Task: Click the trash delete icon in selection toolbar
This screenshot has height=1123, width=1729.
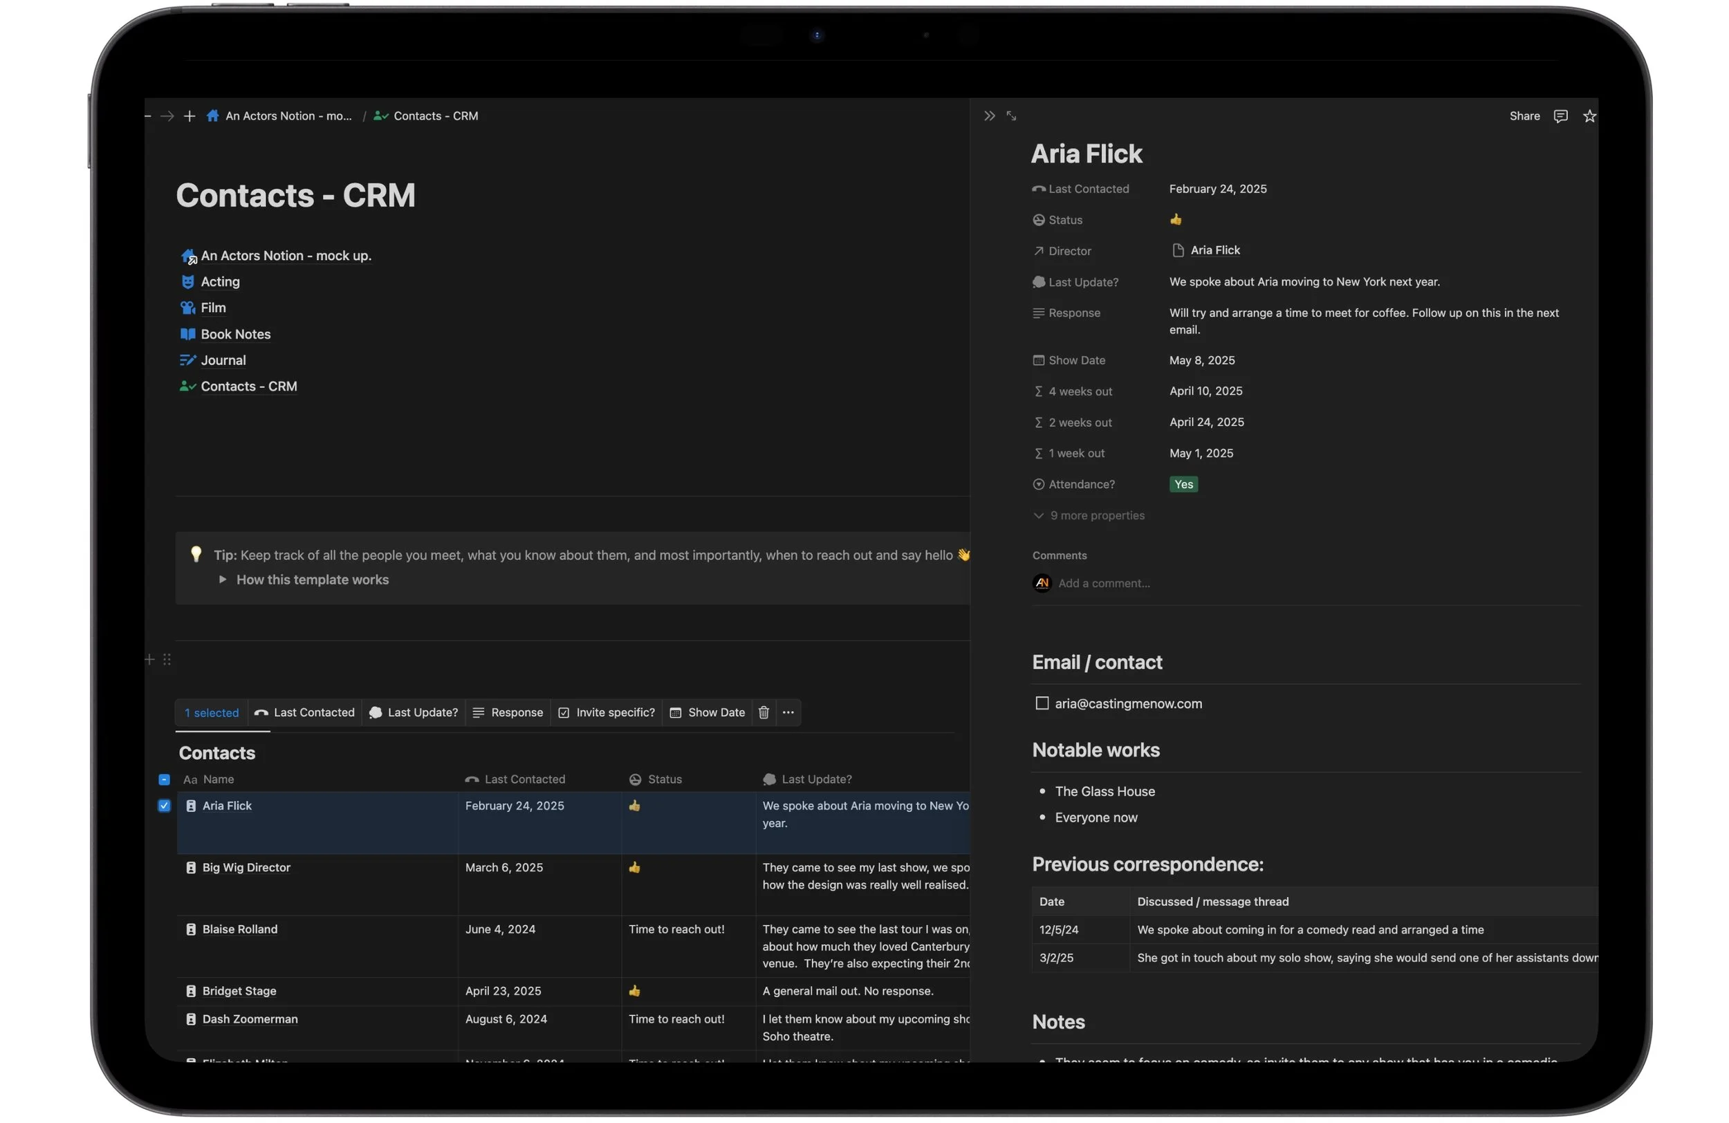Action: (x=764, y=712)
